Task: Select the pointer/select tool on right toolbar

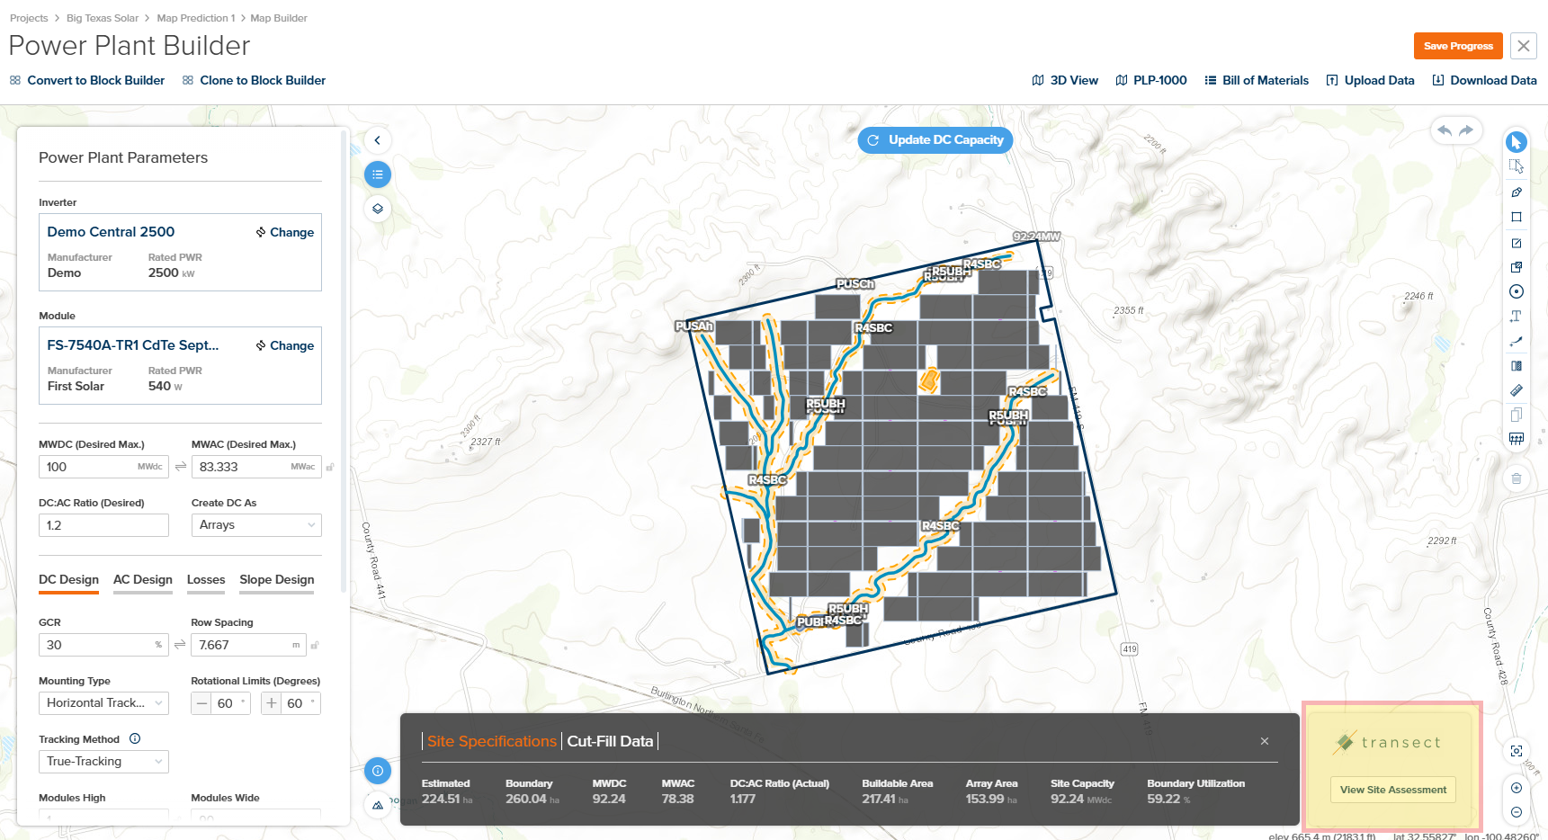Action: pyautogui.click(x=1517, y=141)
